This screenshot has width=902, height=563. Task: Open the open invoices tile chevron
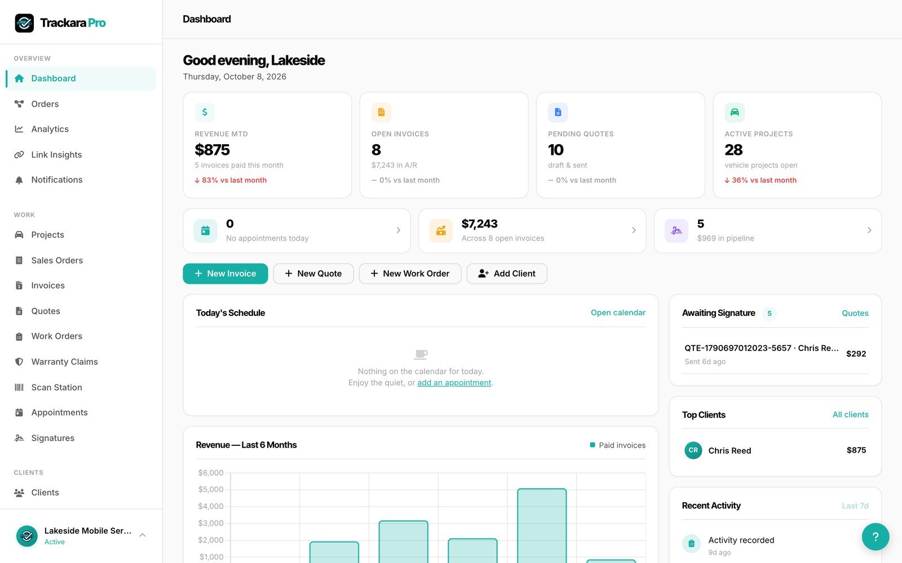pos(634,230)
